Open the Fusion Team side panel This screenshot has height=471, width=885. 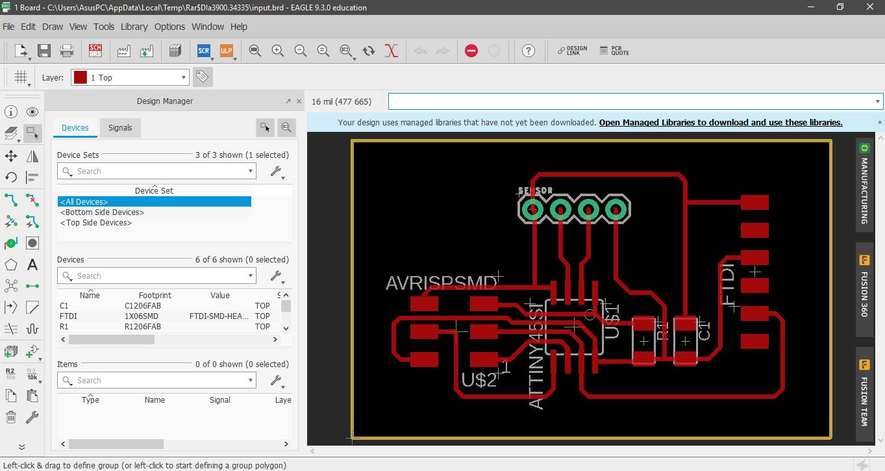coord(864,395)
